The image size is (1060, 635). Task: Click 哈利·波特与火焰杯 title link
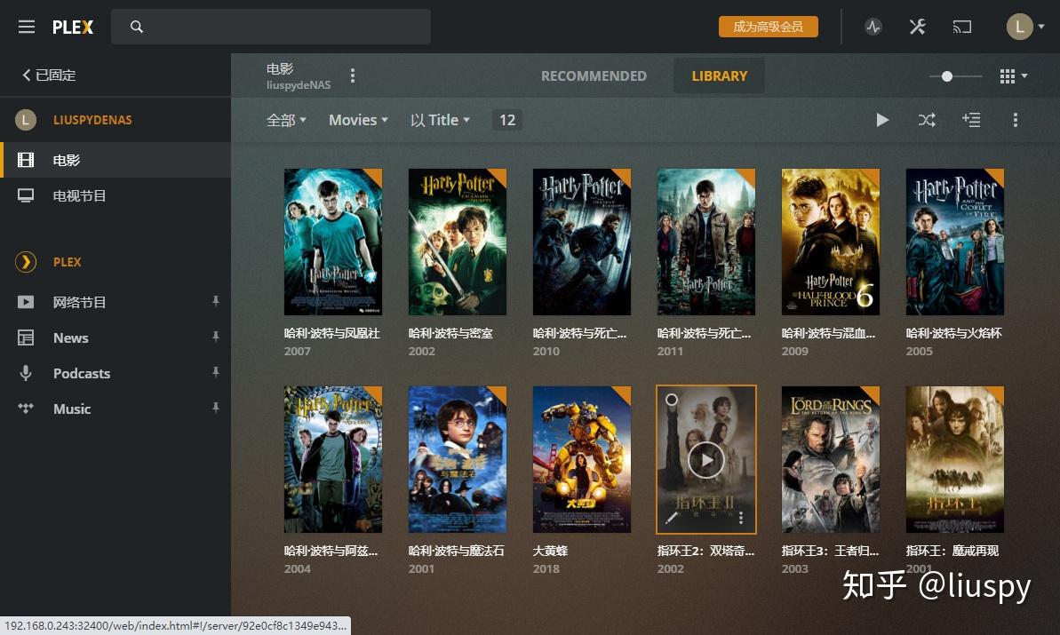coord(954,333)
